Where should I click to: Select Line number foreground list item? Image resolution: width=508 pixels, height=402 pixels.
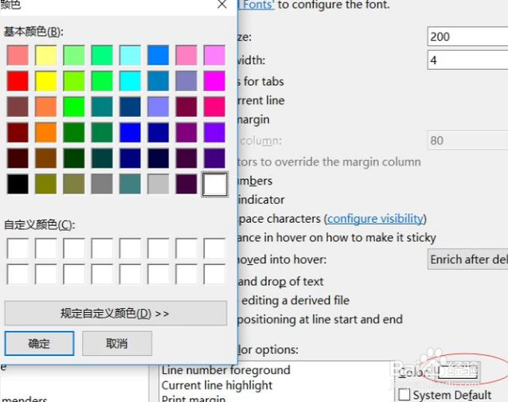[x=226, y=370]
